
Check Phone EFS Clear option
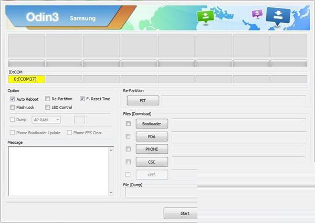pos(69,132)
